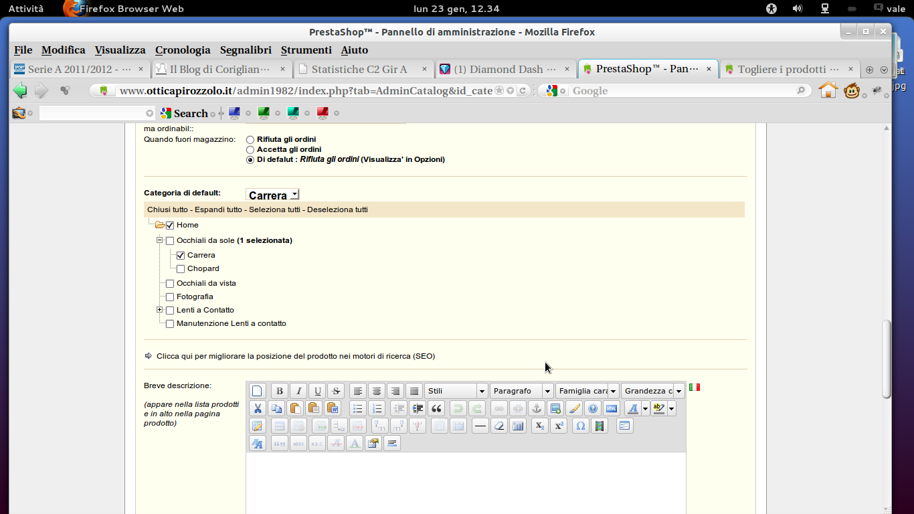Click the insert image icon
This screenshot has height=514, width=914.
click(x=555, y=408)
